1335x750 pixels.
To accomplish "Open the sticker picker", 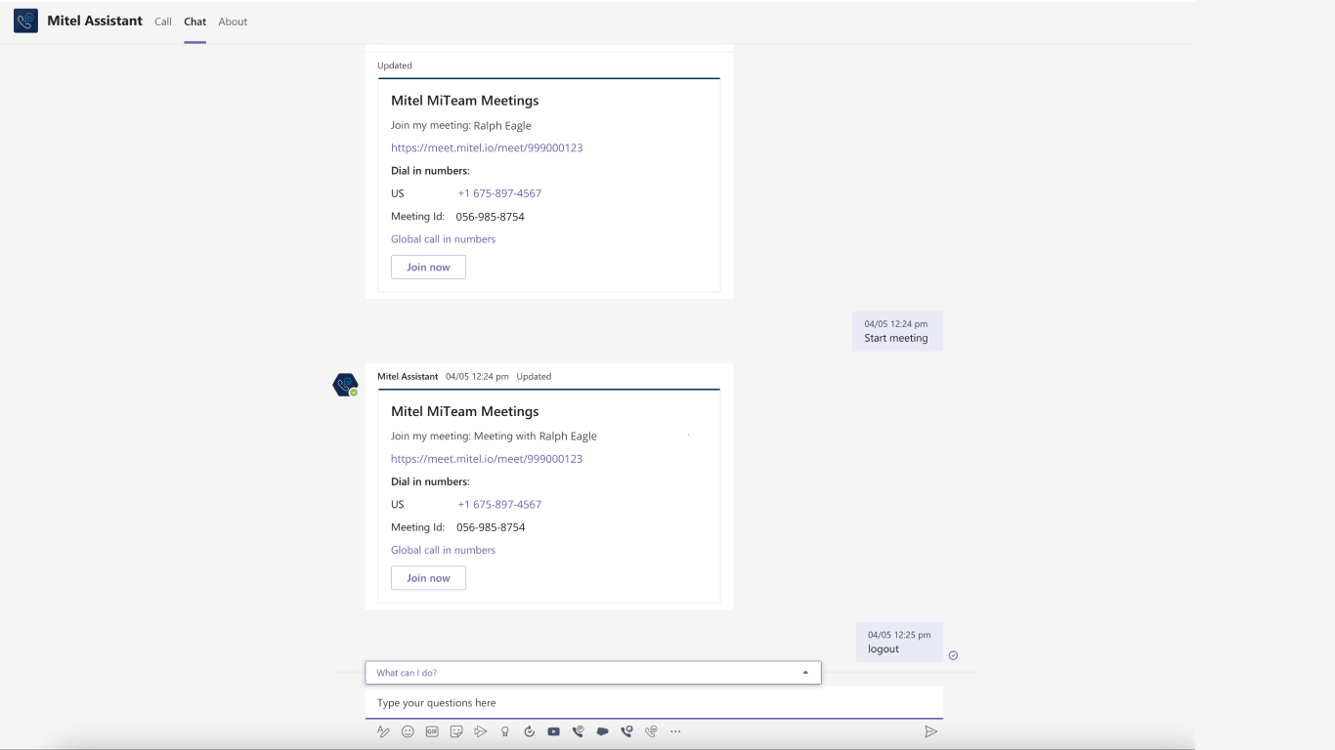I will (456, 731).
